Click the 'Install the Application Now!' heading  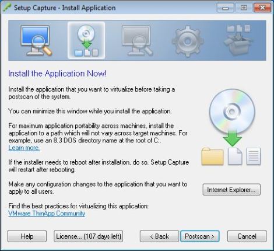57,74
